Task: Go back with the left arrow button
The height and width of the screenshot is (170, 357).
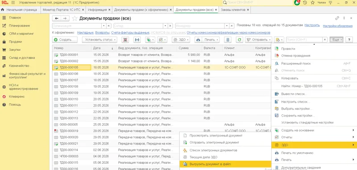Action: pyautogui.click(x=57, y=18)
